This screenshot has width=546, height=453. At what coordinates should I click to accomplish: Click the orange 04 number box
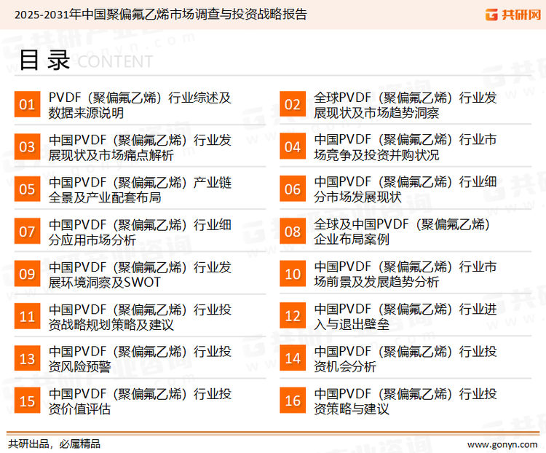(293, 146)
